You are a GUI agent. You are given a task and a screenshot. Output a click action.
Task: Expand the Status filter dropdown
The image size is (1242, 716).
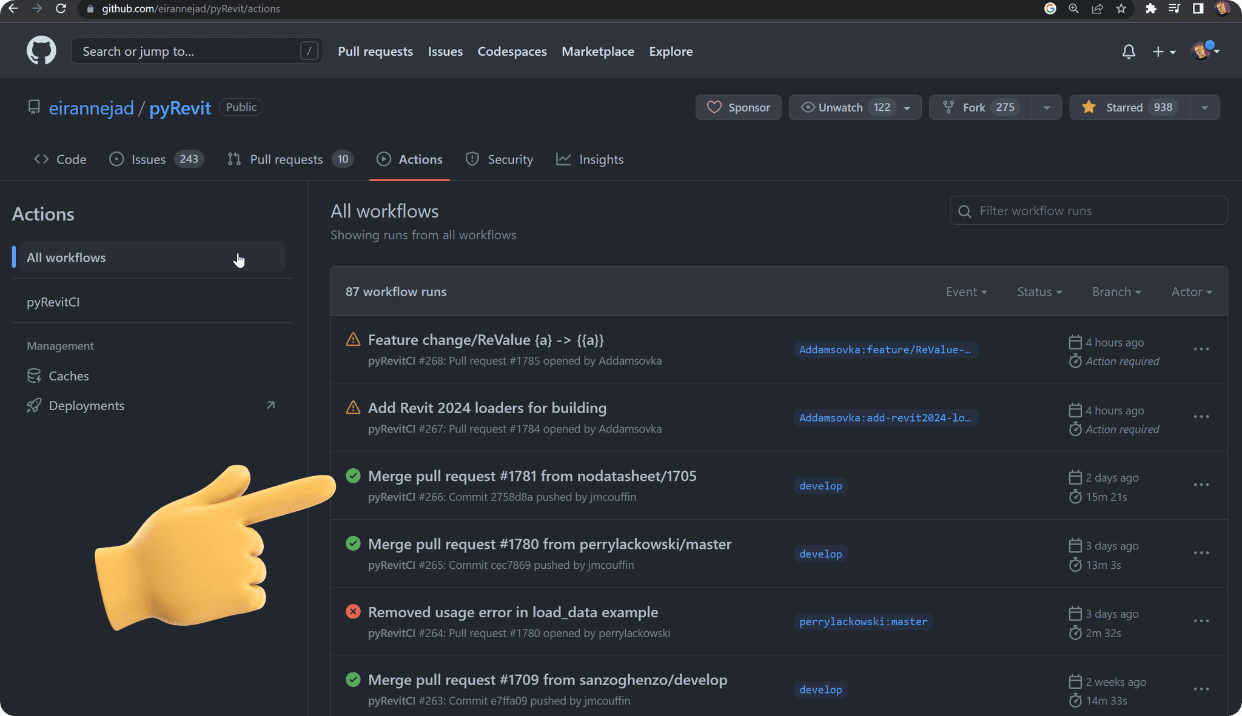click(x=1039, y=292)
